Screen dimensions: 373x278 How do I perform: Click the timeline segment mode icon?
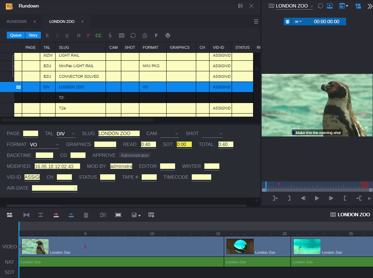click(10, 215)
